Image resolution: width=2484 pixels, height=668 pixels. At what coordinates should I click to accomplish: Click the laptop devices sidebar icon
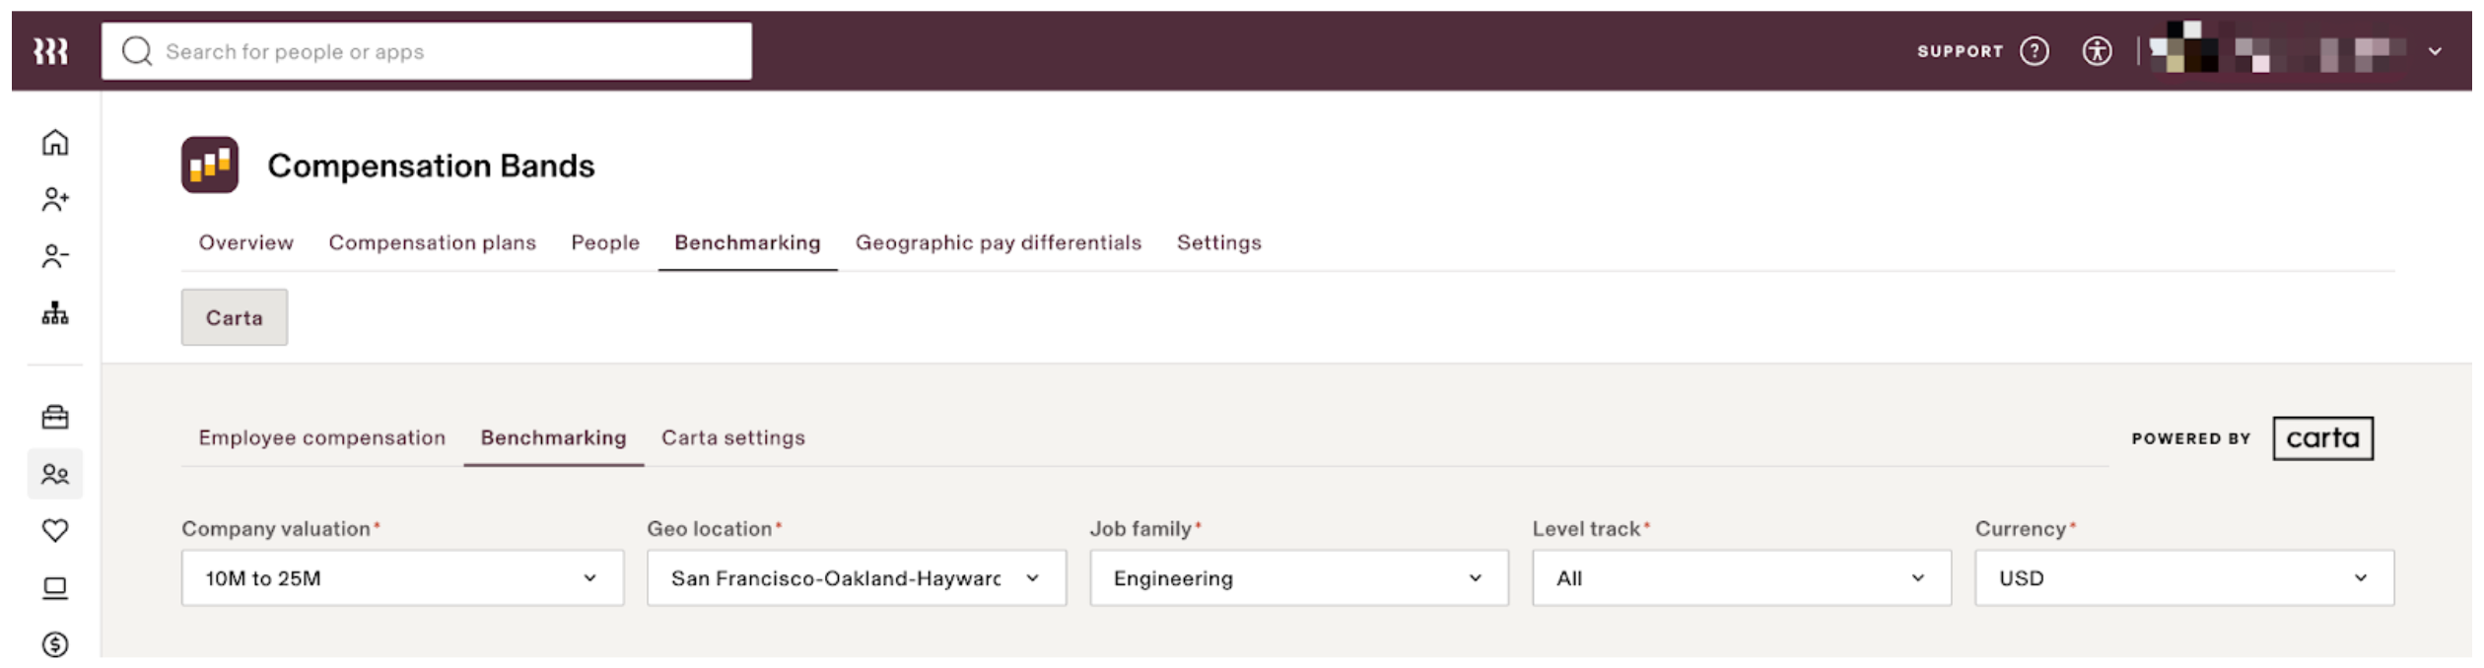point(55,588)
